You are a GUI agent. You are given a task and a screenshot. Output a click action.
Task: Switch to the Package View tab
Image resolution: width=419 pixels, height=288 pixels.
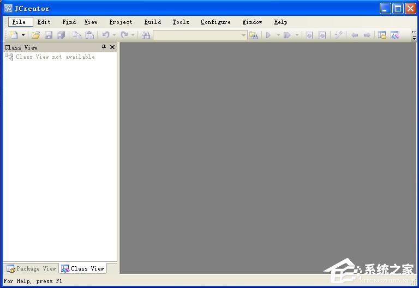coord(31,268)
